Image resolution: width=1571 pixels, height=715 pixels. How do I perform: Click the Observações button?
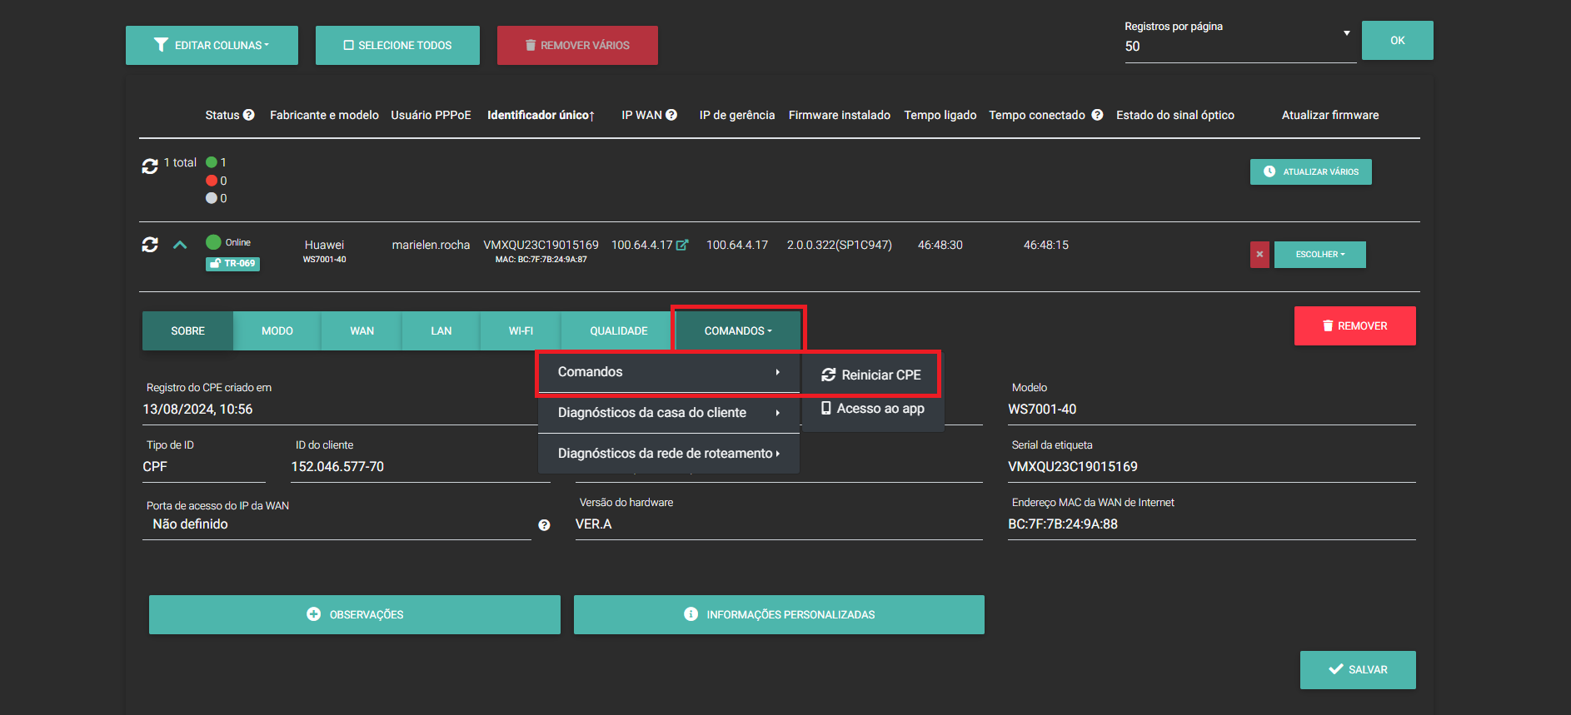pyautogui.click(x=355, y=614)
